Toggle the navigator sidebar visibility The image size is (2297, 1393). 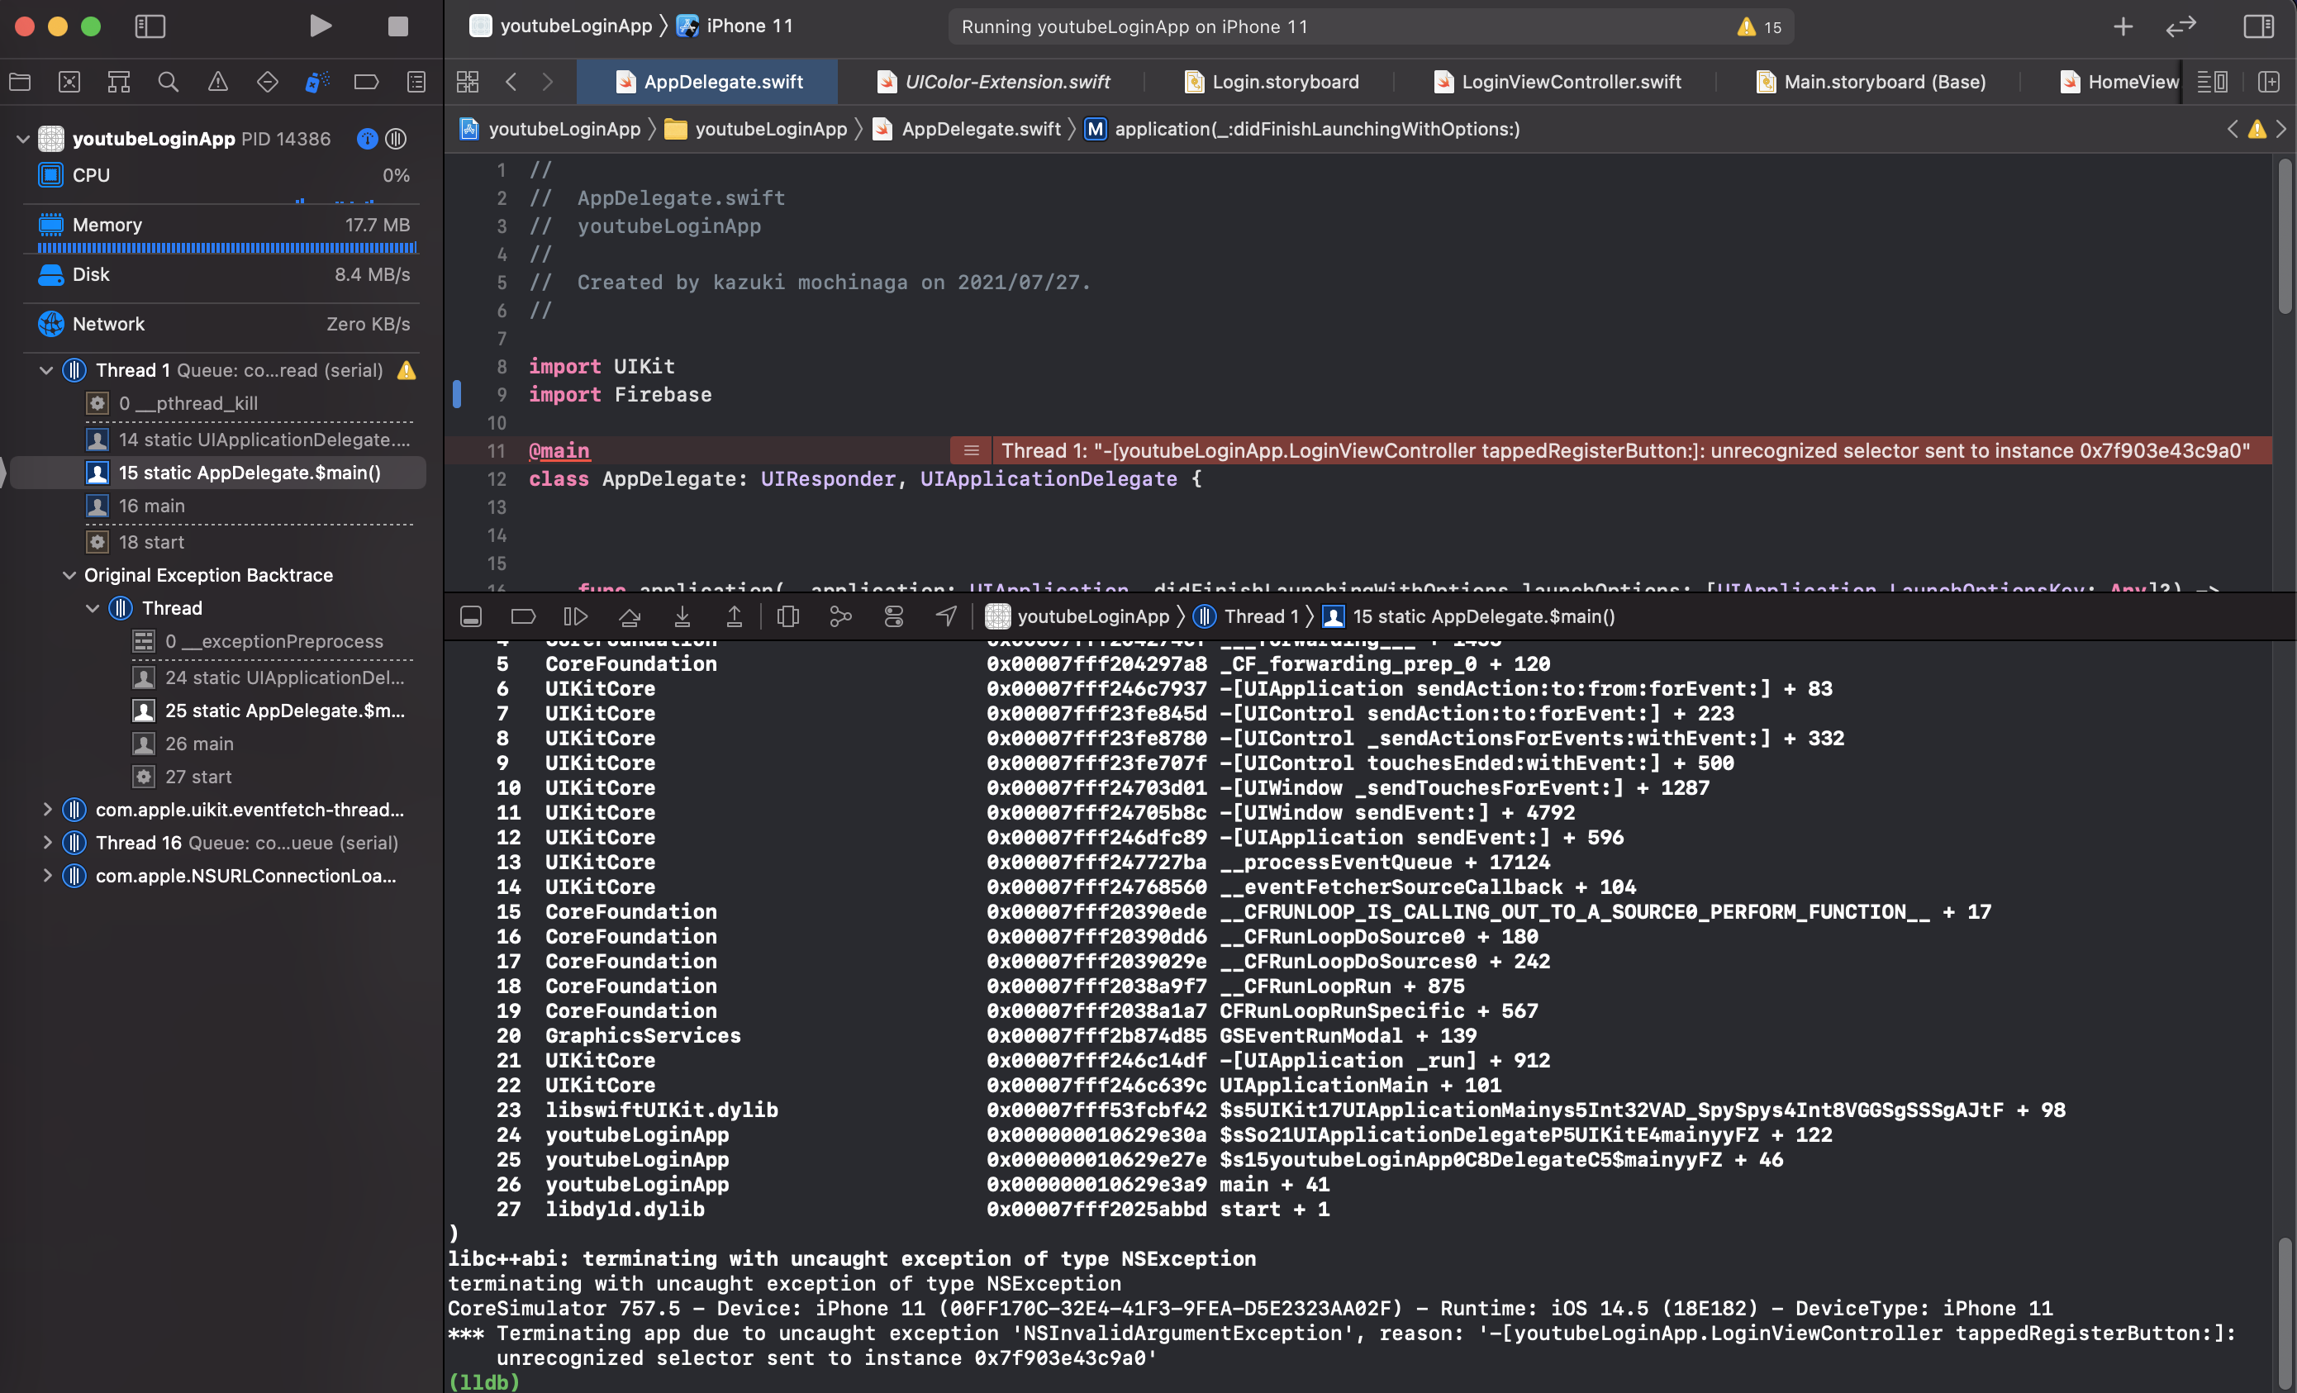click(150, 26)
